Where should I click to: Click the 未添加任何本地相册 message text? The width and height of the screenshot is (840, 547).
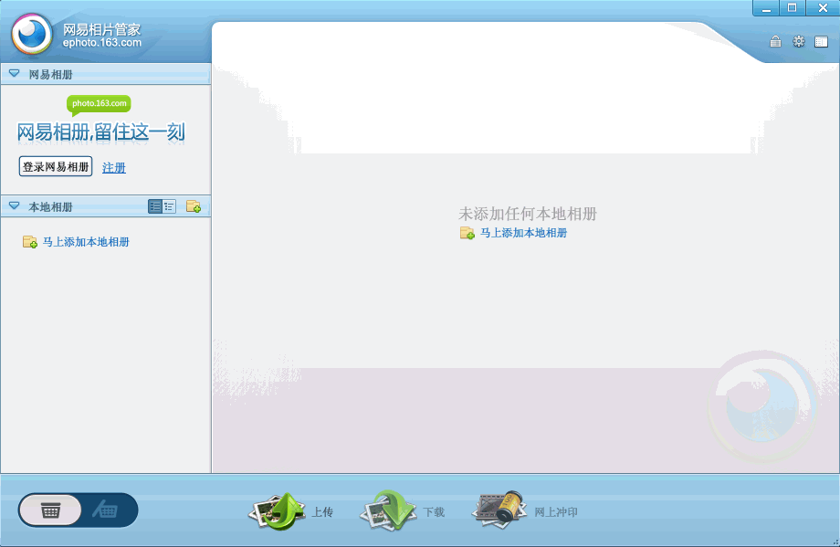(x=528, y=214)
